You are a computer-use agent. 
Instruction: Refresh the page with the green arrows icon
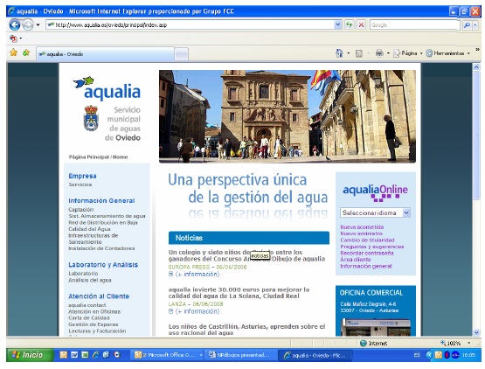(x=350, y=24)
